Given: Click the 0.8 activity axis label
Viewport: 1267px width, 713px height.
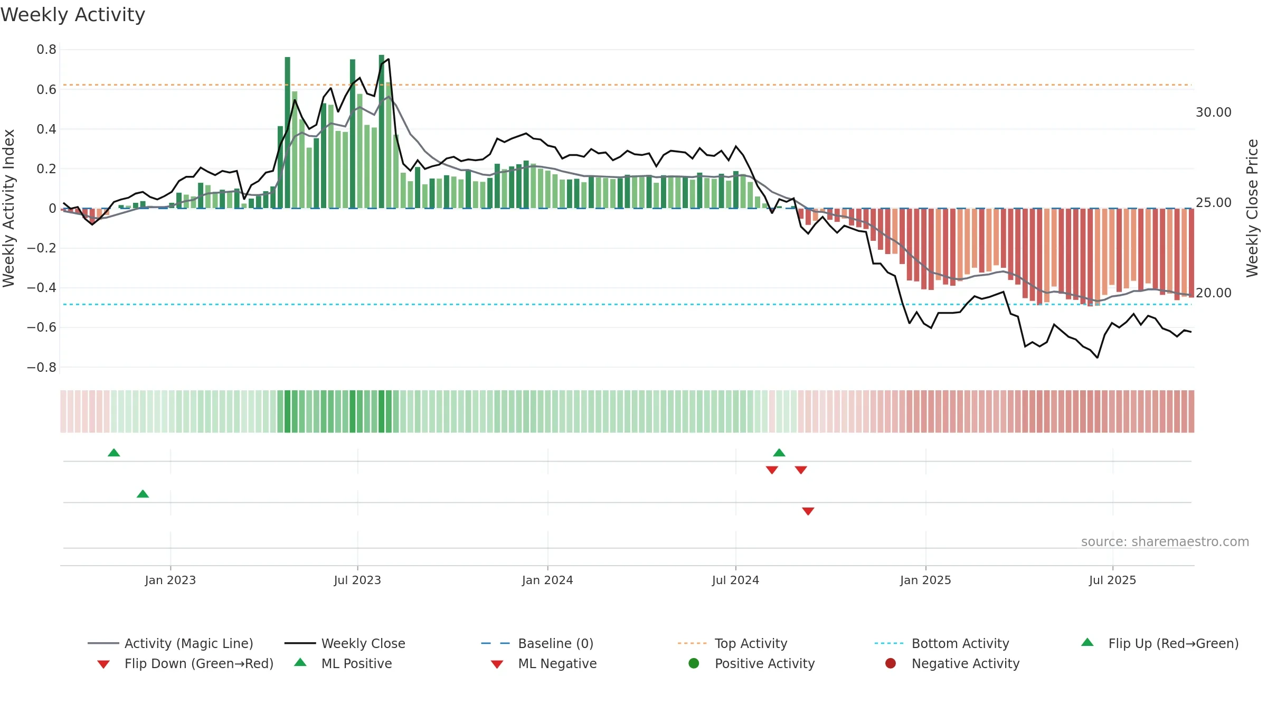Looking at the screenshot, I should [x=46, y=50].
